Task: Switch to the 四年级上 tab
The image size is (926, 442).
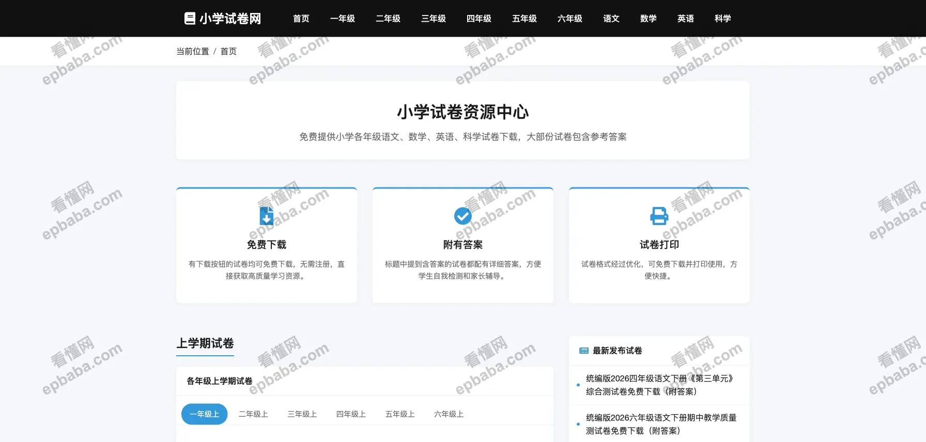Action: coord(351,414)
